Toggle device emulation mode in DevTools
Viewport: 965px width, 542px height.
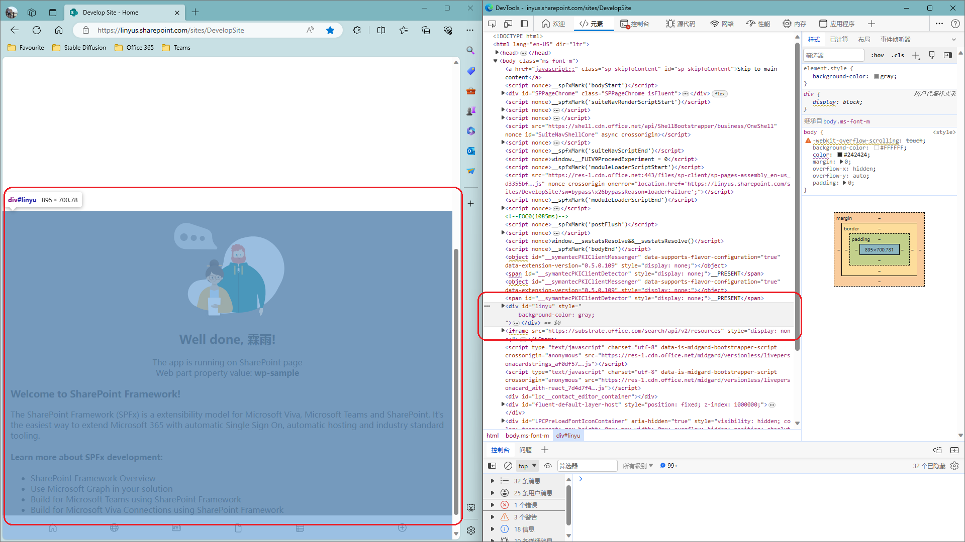click(x=508, y=24)
